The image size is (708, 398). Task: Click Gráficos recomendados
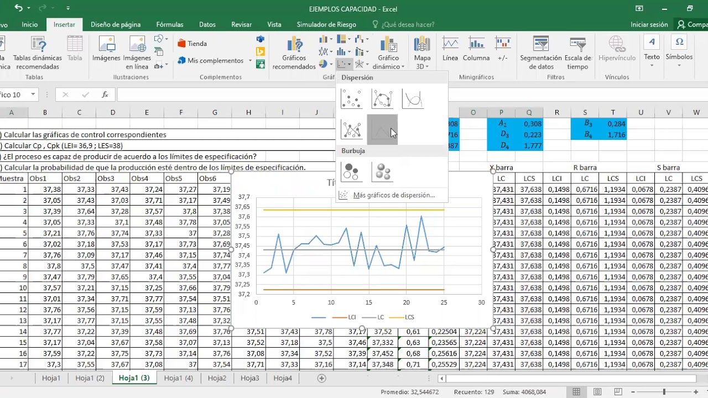pyautogui.click(x=294, y=53)
